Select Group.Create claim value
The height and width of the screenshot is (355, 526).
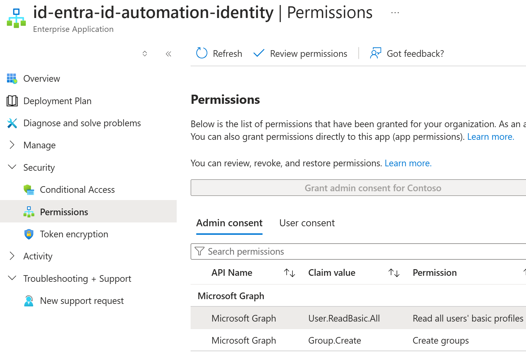point(334,340)
